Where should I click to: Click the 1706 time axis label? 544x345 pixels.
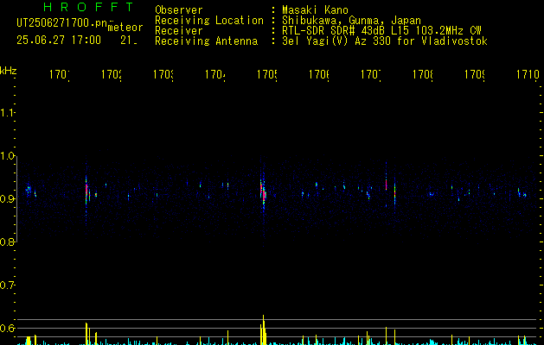point(319,74)
